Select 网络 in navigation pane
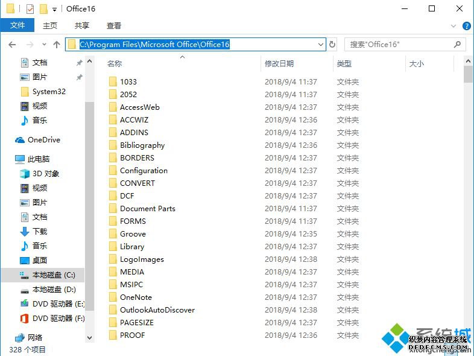 [35, 337]
